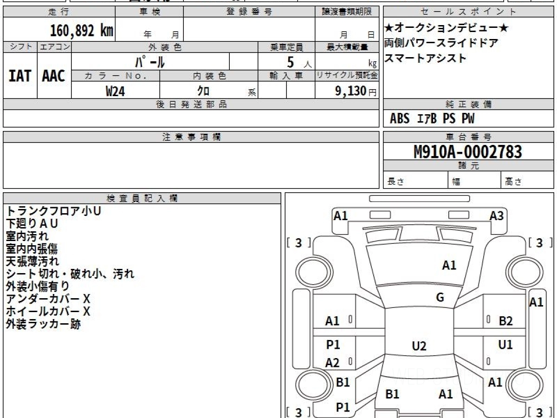Click the 車台番号 header
The height and width of the screenshot is (418, 557).
point(468,137)
